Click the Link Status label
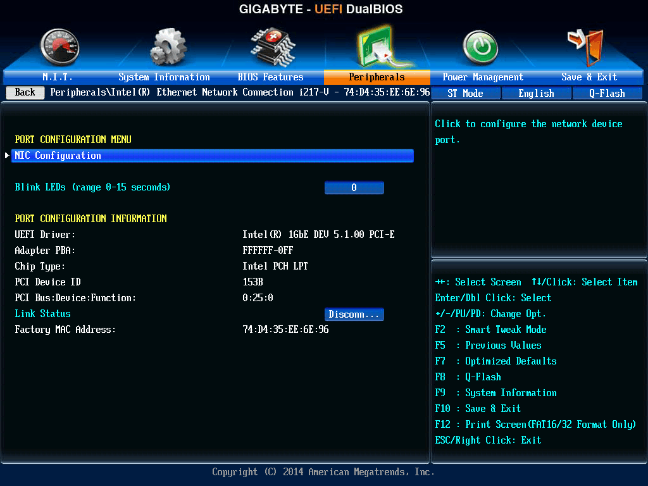The width and height of the screenshot is (648, 486). tap(42, 314)
